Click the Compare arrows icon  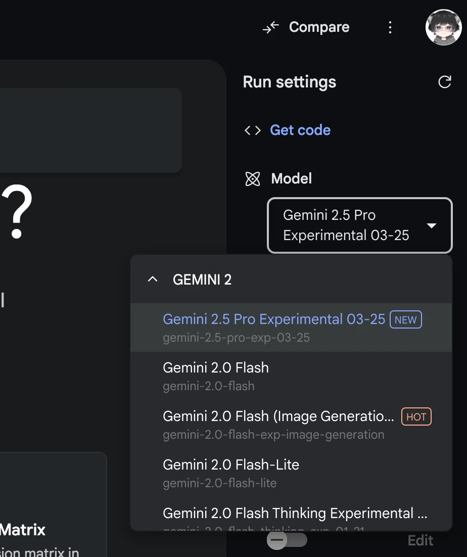point(270,27)
